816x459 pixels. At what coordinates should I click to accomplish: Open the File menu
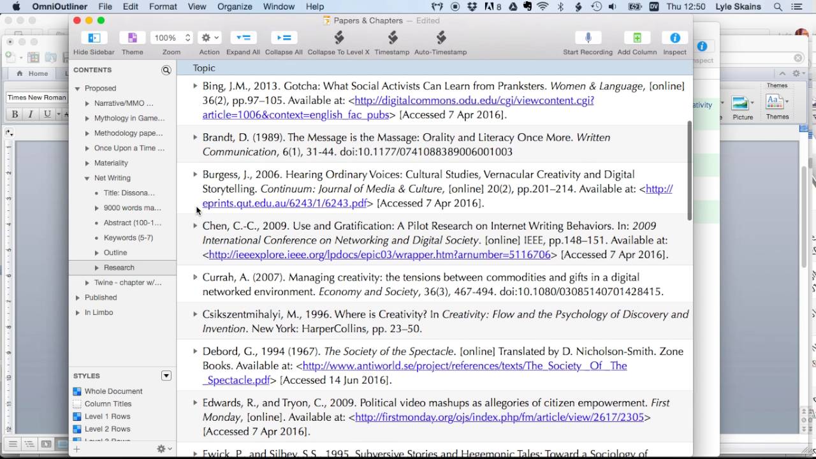click(105, 6)
